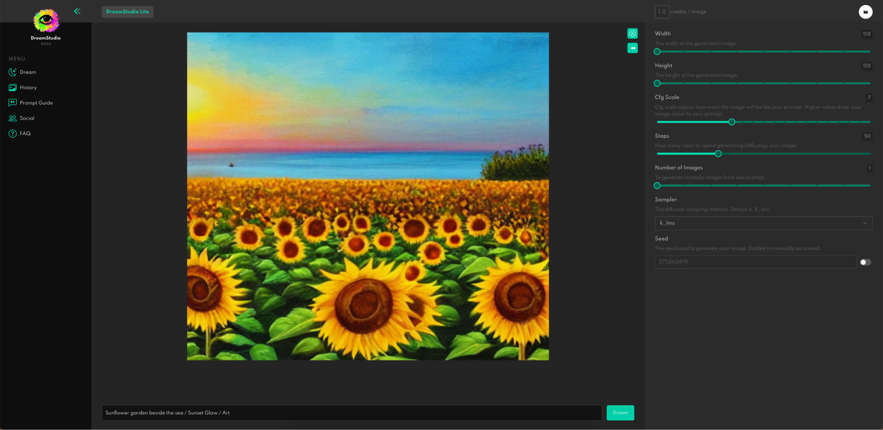
Task: Click the Cfg Scale slider handle
Action: (732, 122)
